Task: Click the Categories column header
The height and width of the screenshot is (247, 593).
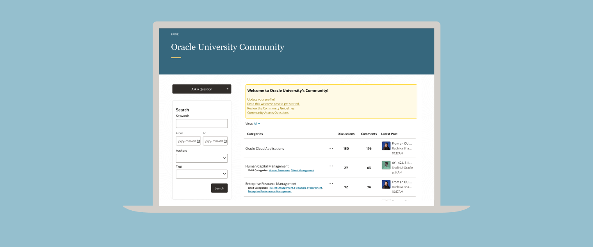Action: (x=255, y=134)
